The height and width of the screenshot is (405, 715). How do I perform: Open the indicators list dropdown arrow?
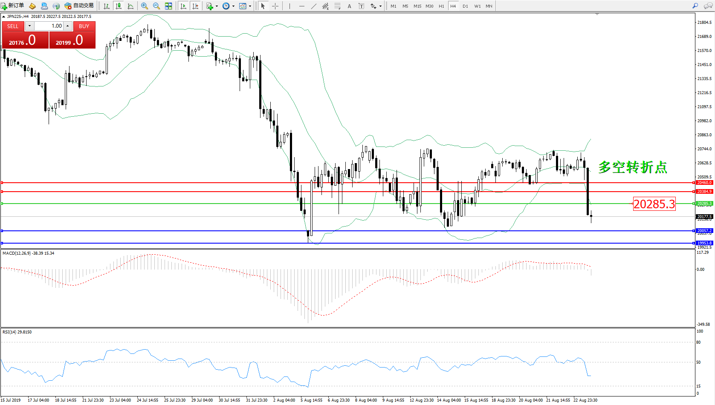click(x=217, y=6)
